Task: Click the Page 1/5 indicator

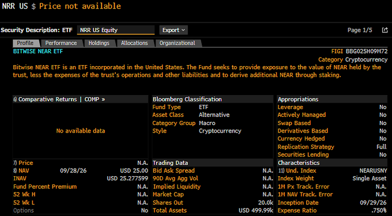Action: 360,30
